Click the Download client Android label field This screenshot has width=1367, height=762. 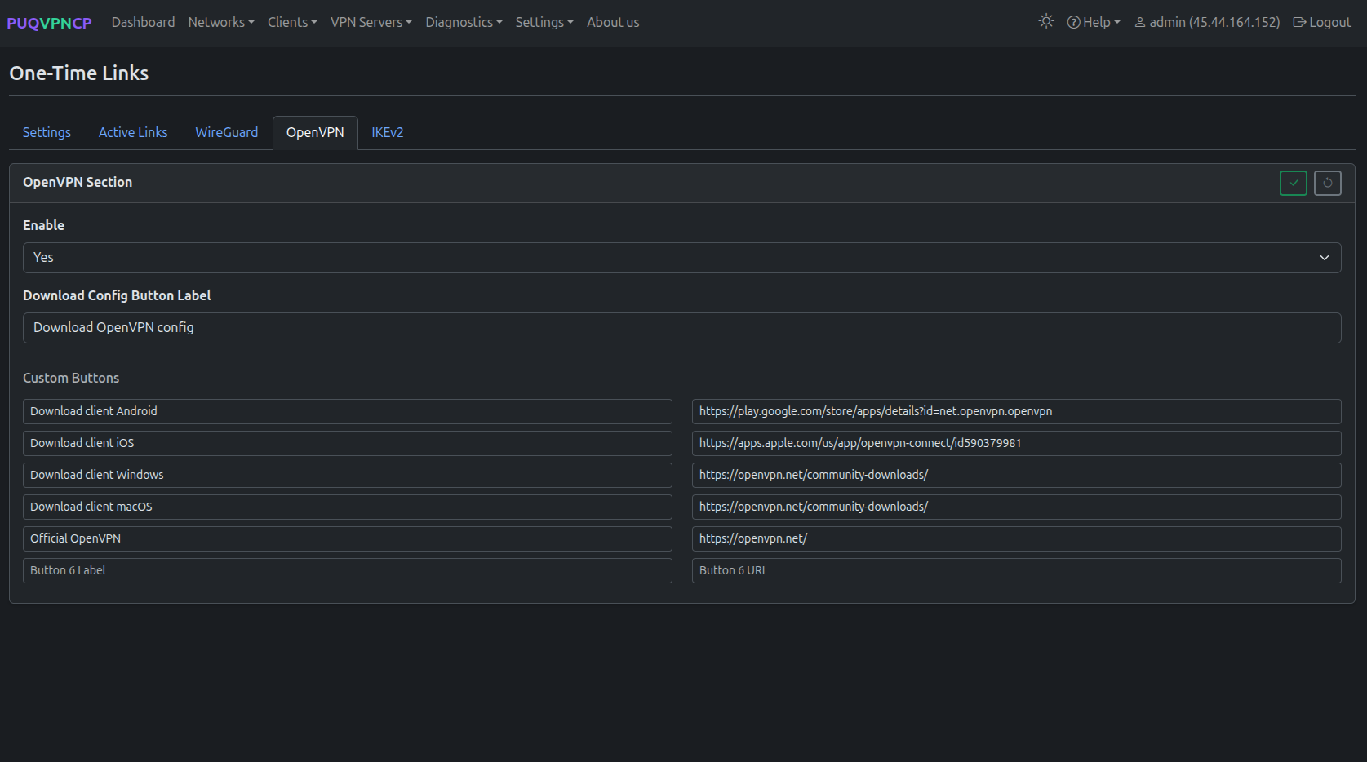348,411
